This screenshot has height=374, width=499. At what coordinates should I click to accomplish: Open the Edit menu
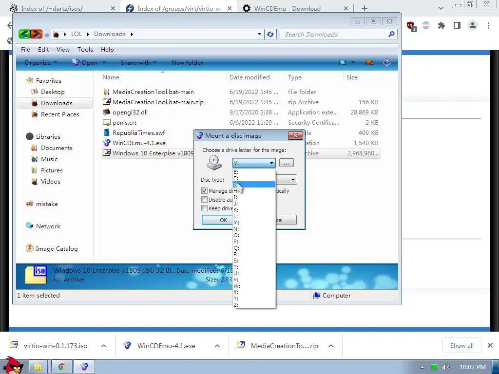(43, 50)
